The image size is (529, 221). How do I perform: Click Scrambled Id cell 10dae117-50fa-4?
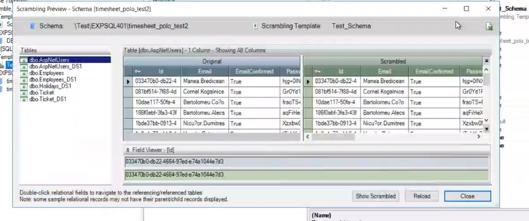[x=336, y=102]
